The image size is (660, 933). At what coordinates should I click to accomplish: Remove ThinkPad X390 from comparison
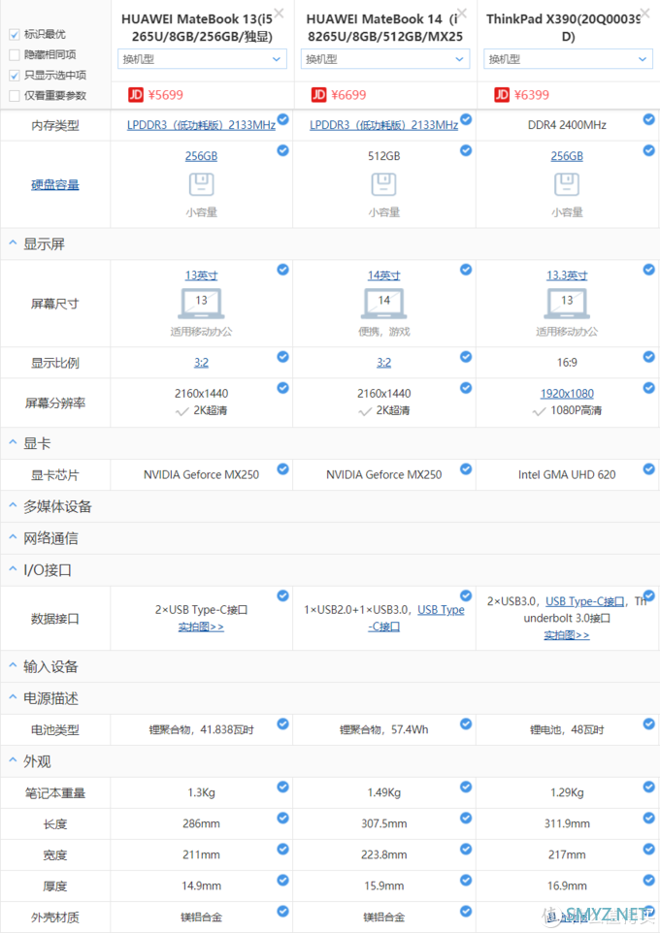pos(644,13)
